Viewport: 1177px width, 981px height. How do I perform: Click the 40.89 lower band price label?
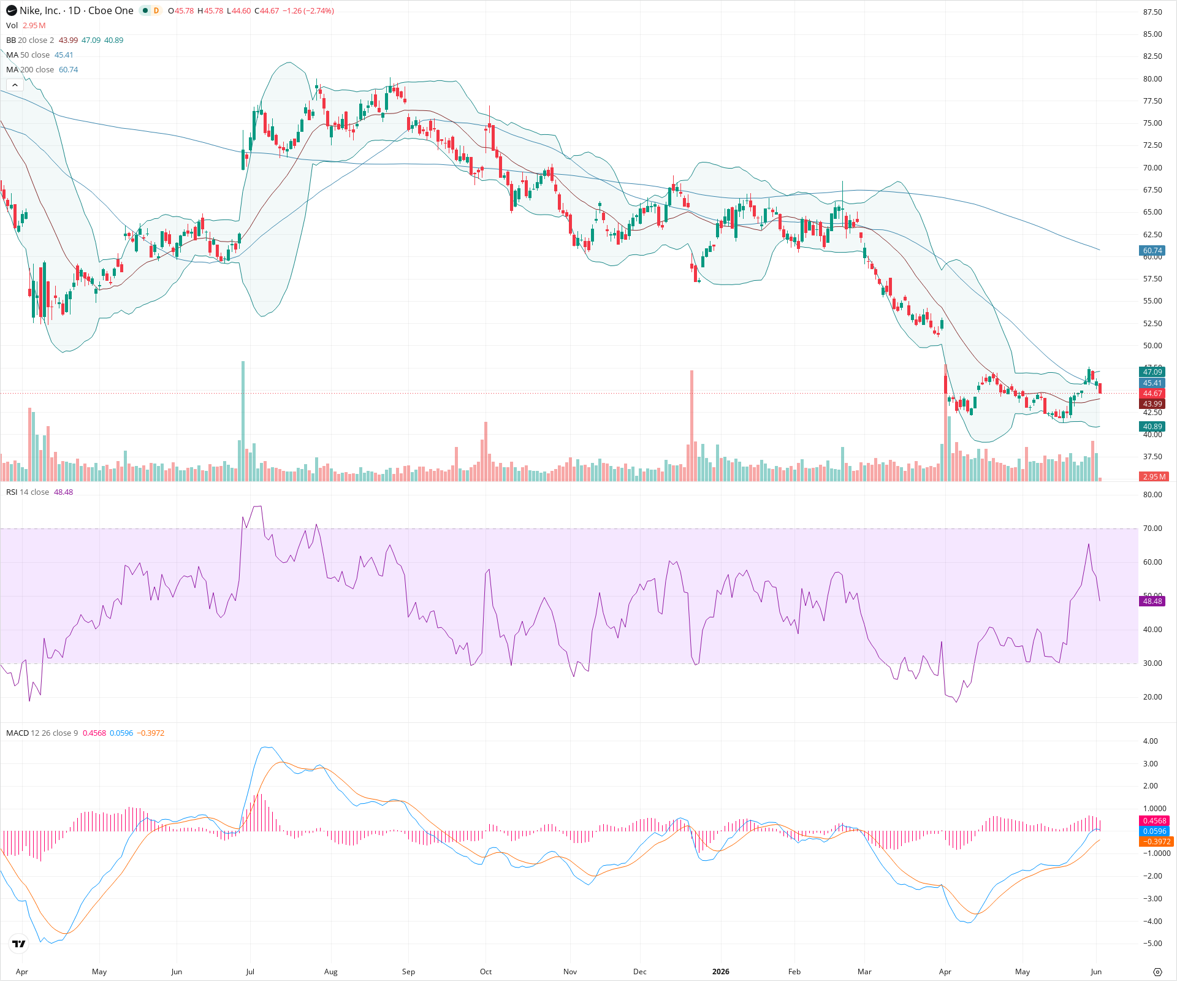(1152, 426)
